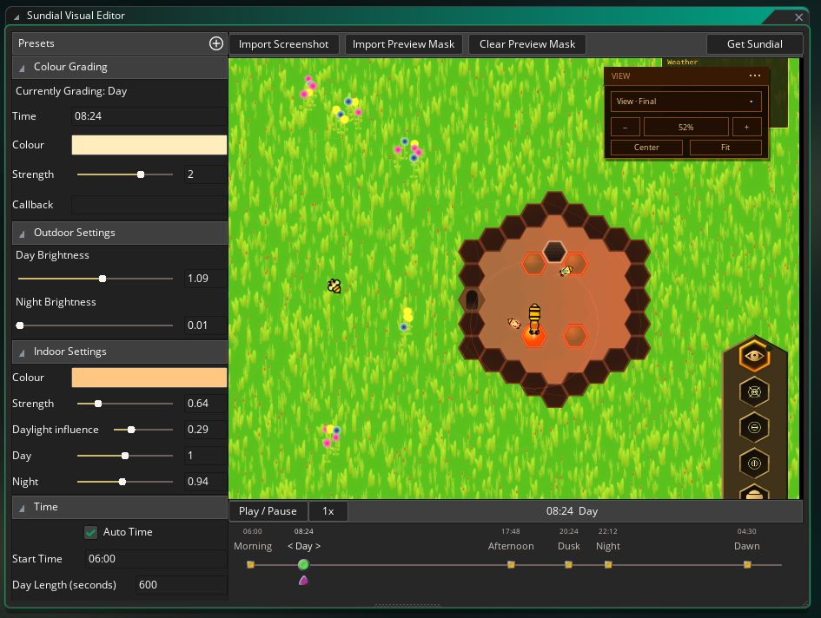821x618 pixels.
Task: Collapse the Outdoor Settings section
Action: 22,233
